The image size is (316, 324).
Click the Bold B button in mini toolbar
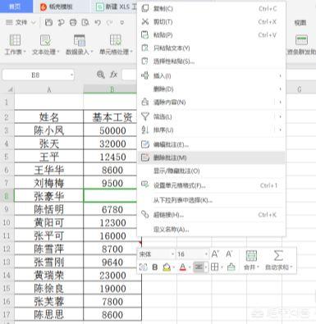tap(155, 267)
